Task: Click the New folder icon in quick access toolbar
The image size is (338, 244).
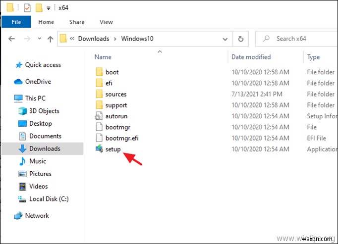Action: [39, 7]
